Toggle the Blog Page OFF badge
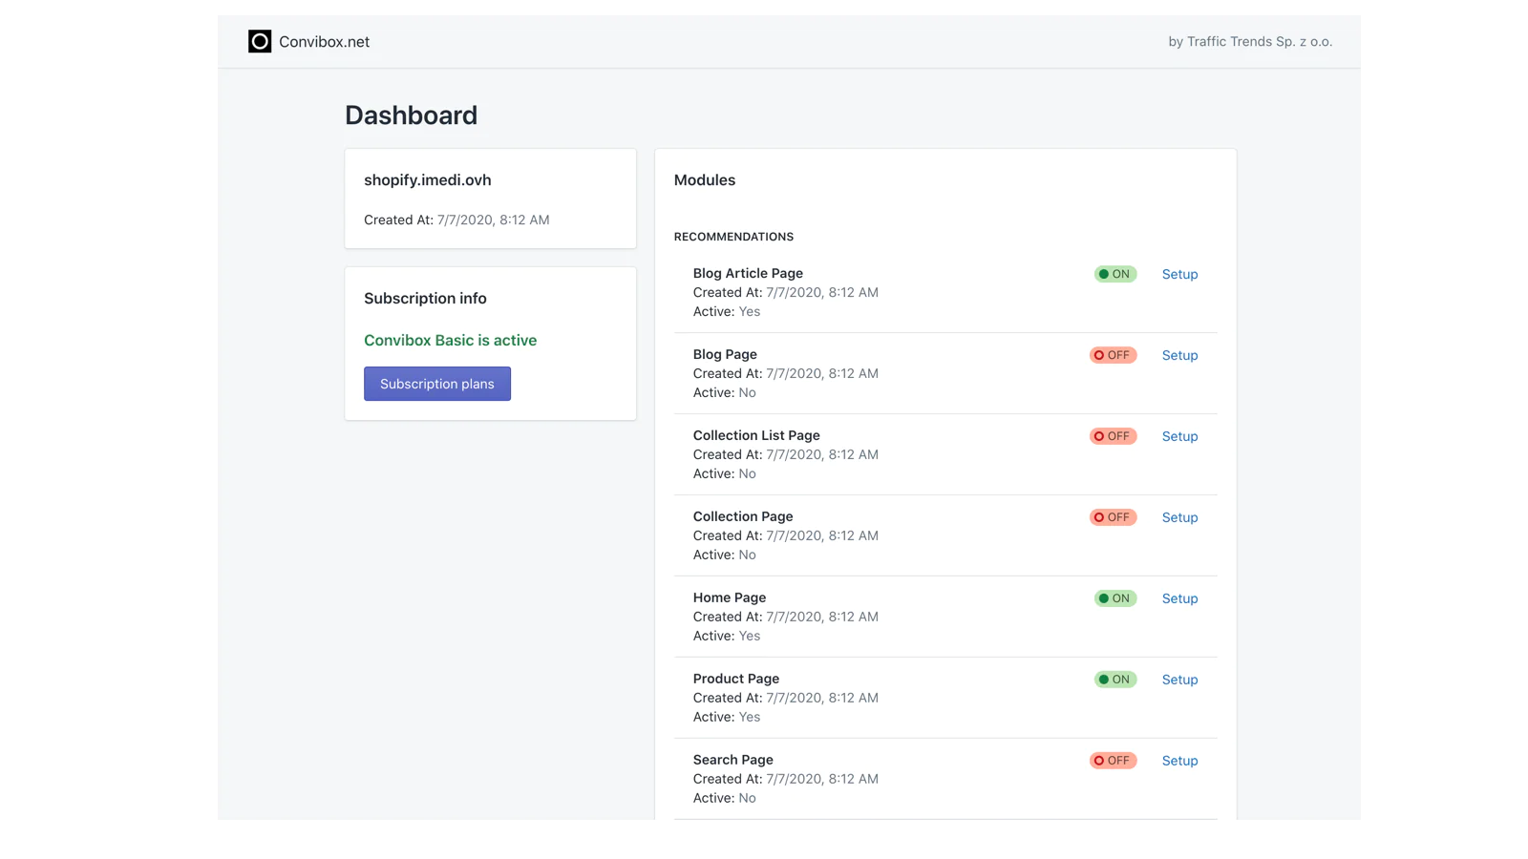This screenshot has width=1528, height=859. [x=1113, y=355]
